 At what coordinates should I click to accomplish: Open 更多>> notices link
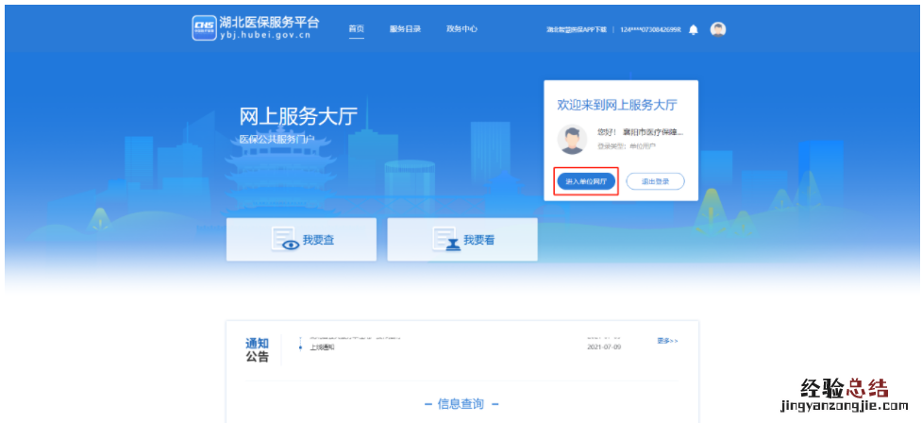(x=667, y=341)
